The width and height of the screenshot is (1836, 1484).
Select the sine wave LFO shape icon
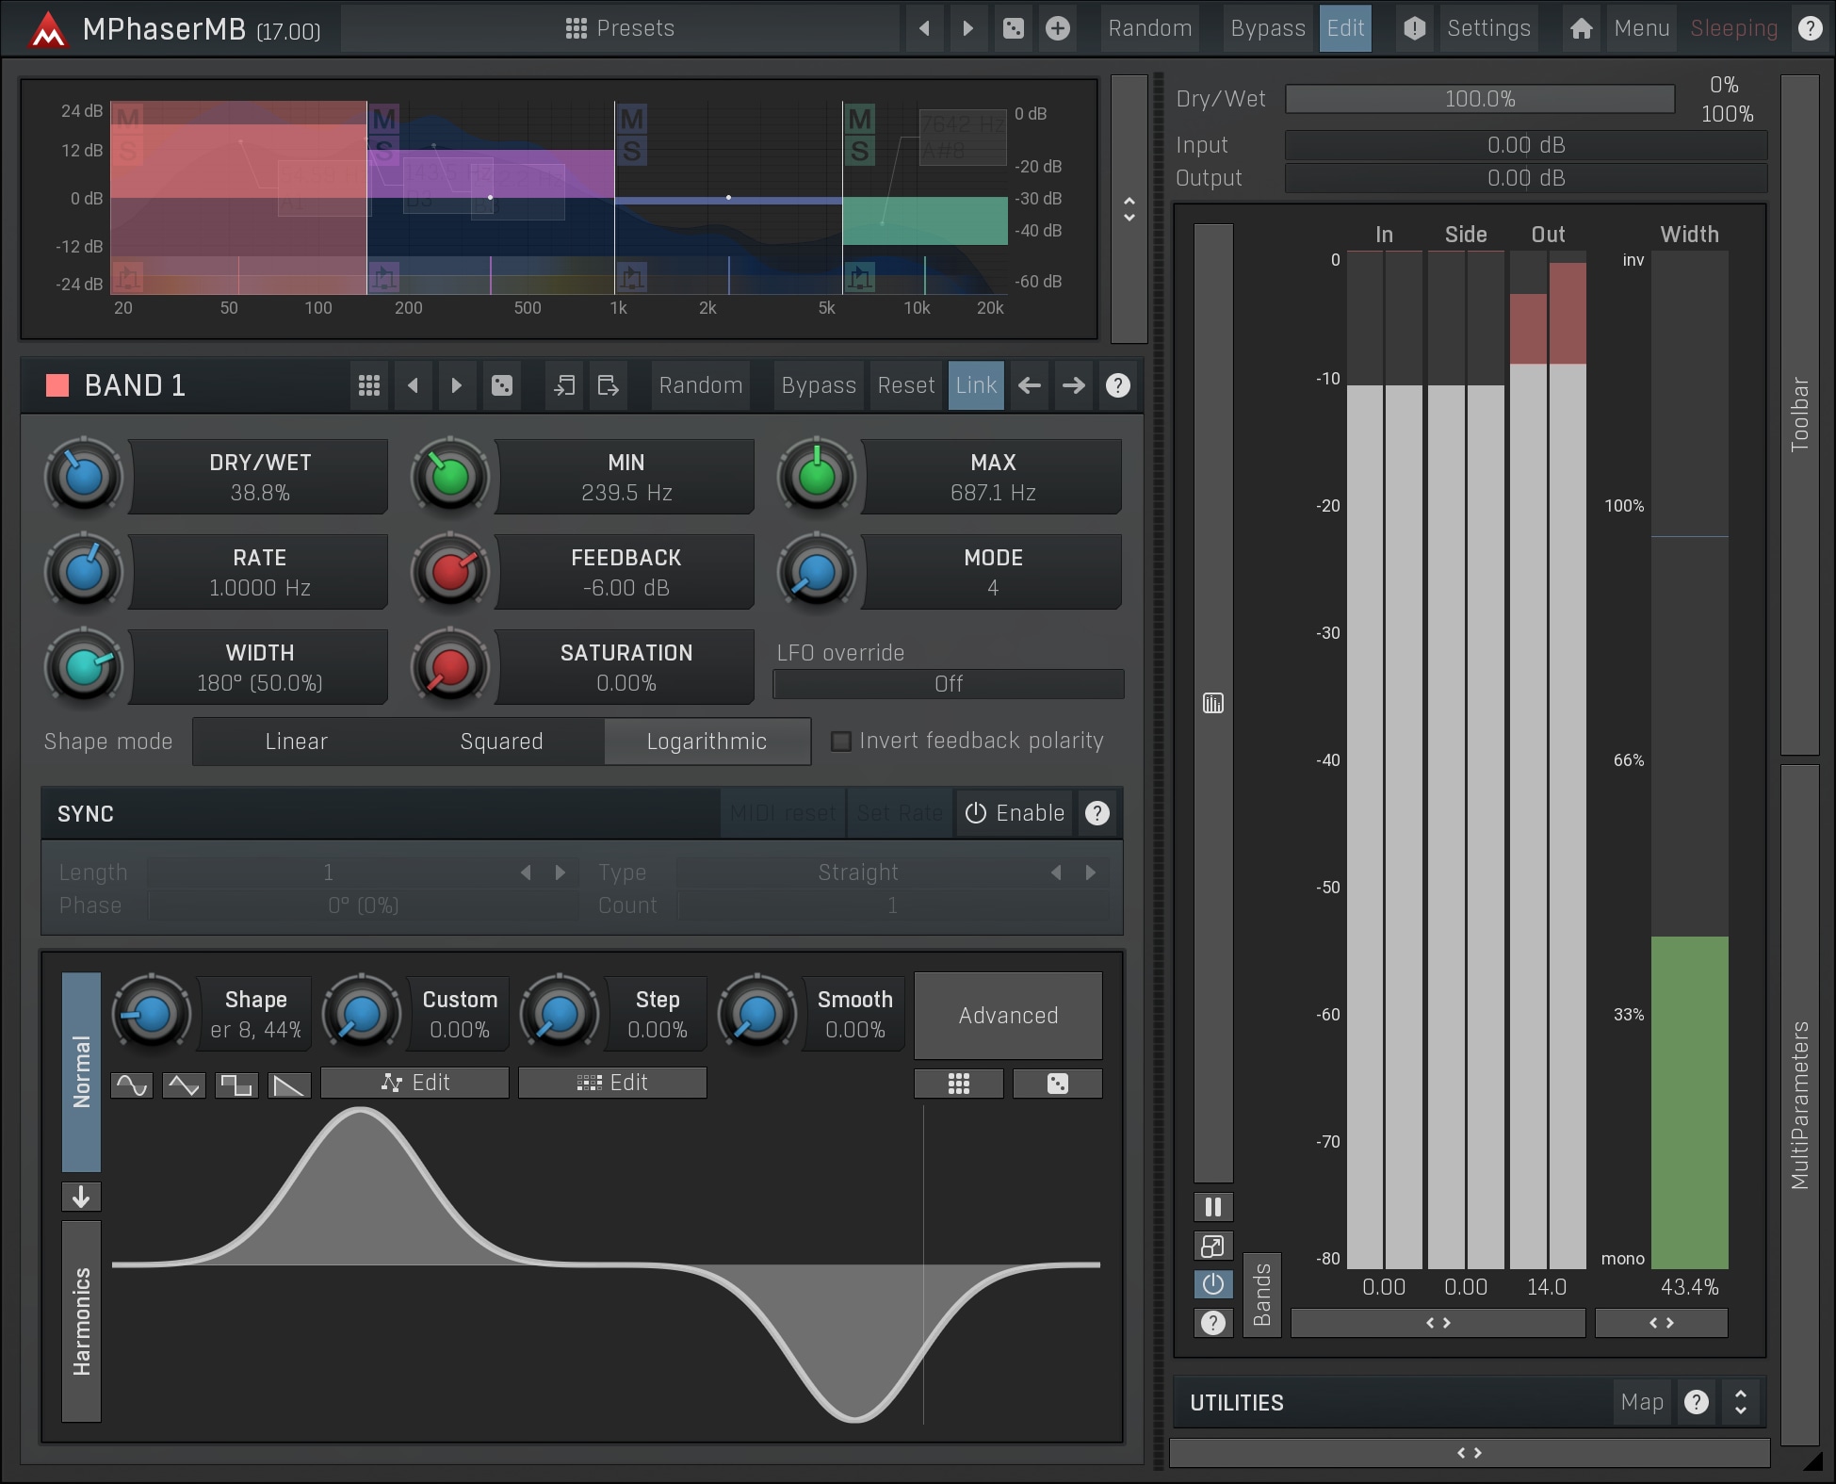point(132,1085)
